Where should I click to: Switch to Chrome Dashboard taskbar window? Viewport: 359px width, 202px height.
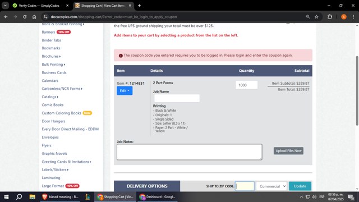(158, 197)
